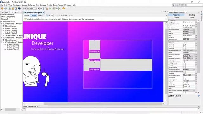Viewport: 203px width, 114px height.
Task: Click the Clean and Build icon
Action: pyautogui.click(x=47, y=9)
